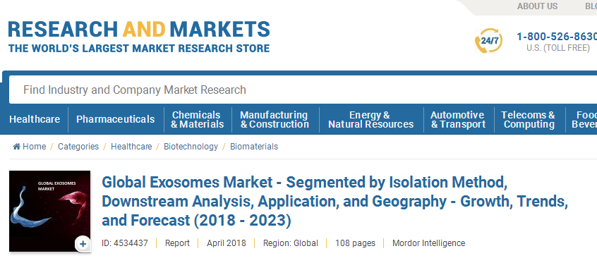Open Research and Markets logo
Image resolution: width=597 pixels, height=263 pixels.
pos(139,37)
